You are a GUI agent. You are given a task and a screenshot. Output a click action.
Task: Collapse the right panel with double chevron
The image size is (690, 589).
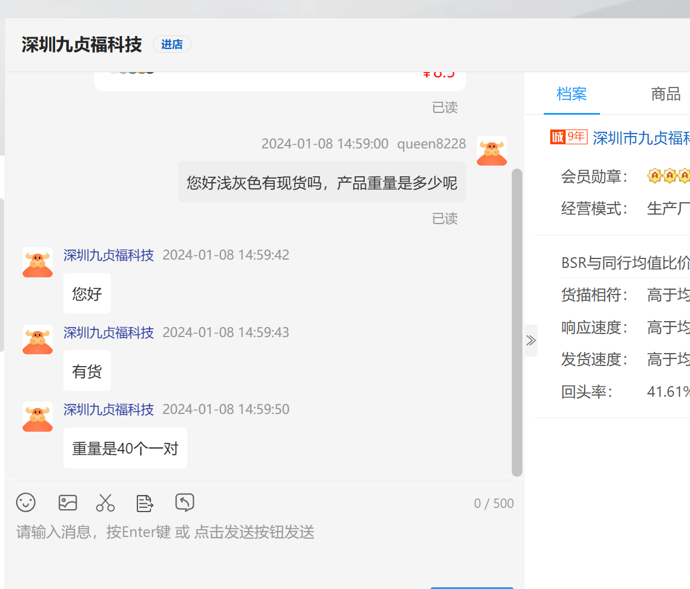pos(531,341)
